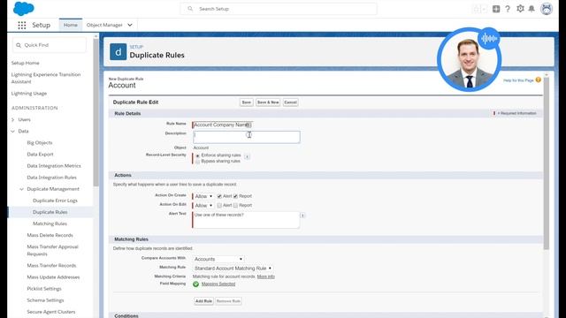The height and width of the screenshot is (318, 566).
Task: Click the Help for this Page question icon
Action: (x=538, y=79)
